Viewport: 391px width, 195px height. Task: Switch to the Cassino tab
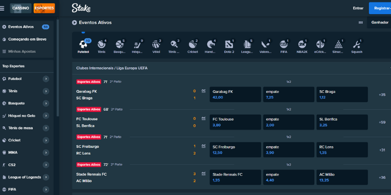(21, 8)
